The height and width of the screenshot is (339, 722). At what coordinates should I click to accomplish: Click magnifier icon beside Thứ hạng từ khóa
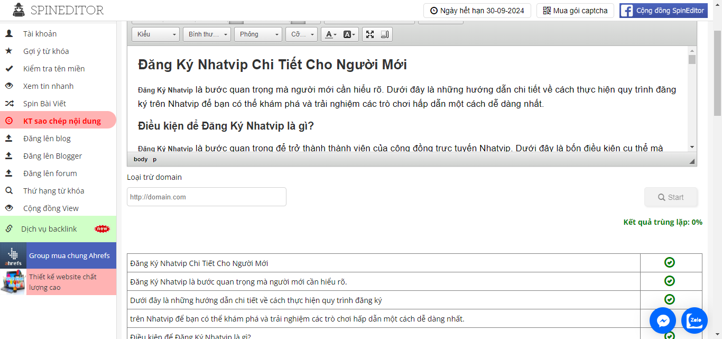[x=9, y=191]
